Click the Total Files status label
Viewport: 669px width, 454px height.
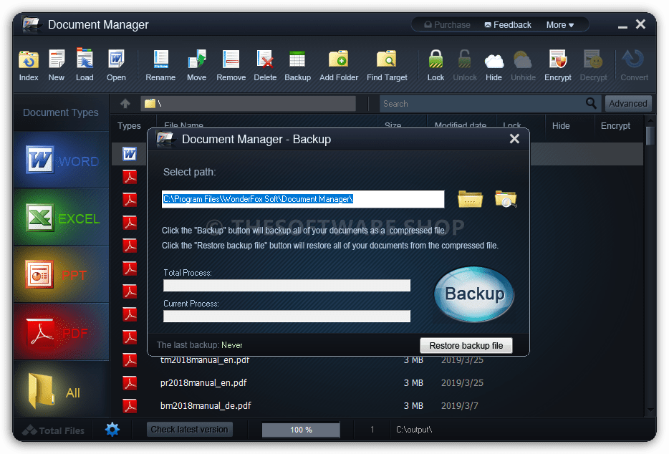coord(54,430)
